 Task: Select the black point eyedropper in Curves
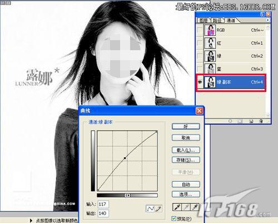177,207
